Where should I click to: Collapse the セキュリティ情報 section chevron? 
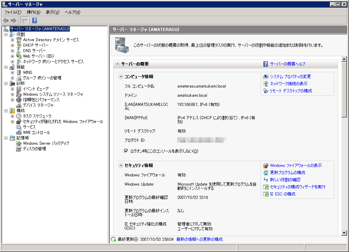[x=121, y=166]
